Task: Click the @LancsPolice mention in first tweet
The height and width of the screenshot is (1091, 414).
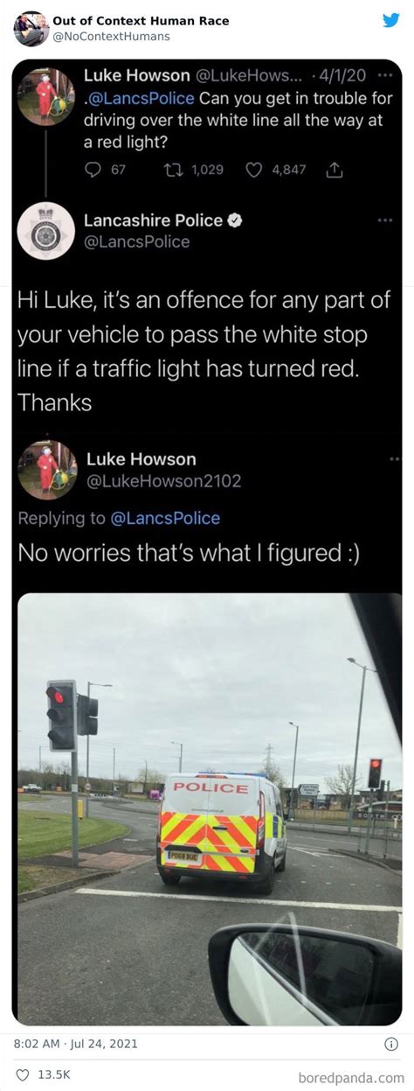Action: [x=141, y=98]
